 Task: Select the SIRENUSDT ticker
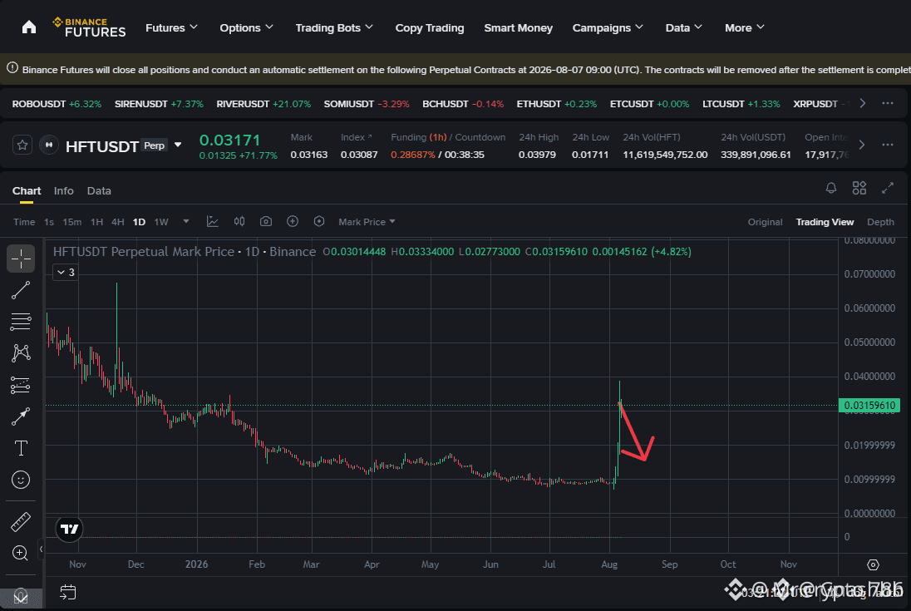[x=159, y=104]
